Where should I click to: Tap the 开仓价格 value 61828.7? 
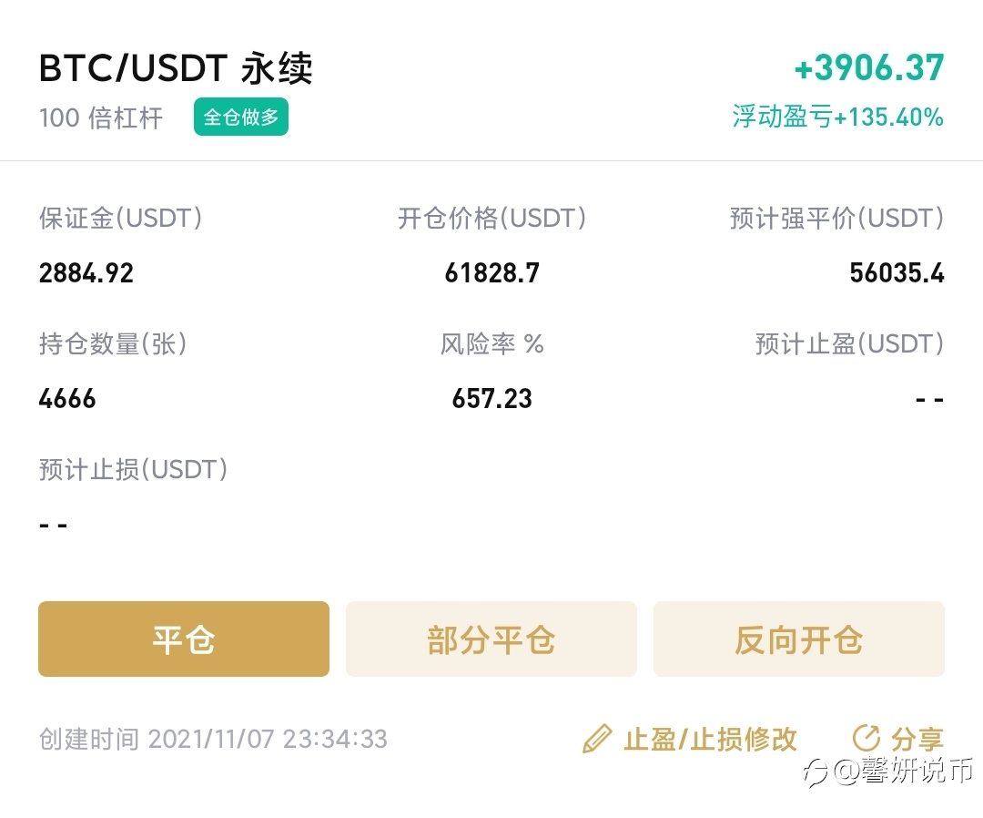491,273
